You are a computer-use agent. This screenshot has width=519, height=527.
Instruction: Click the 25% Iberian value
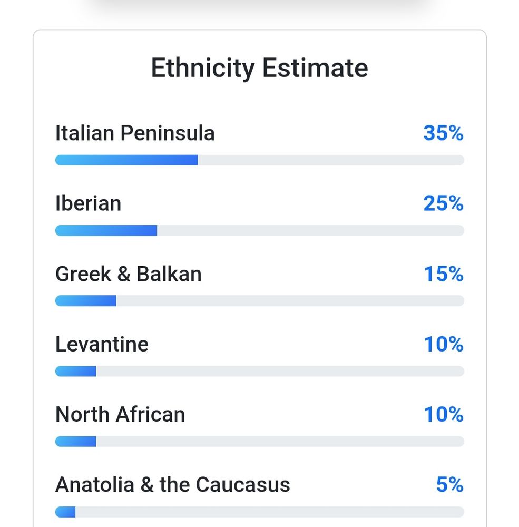point(443,203)
